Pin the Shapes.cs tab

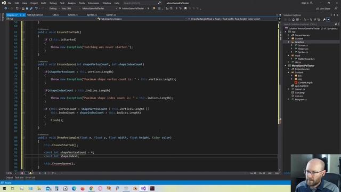pyautogui.click(x=20, y=15)
